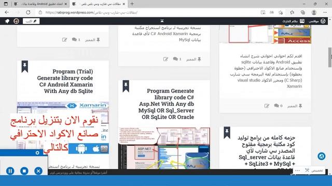The height and width of the screenshot is (186, 332).
Task: Close the C Sharp articles tab
Action: (124, 4)
